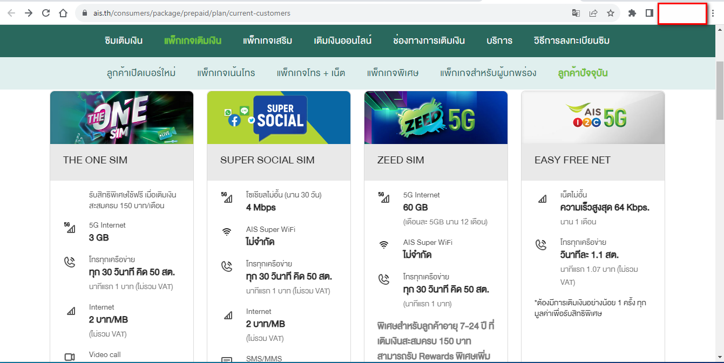This screenshot has width=724, height=363.
Task: Click the signal icon in EASY FREE NET
Action: pyautogui.click(x=542, y=199)
